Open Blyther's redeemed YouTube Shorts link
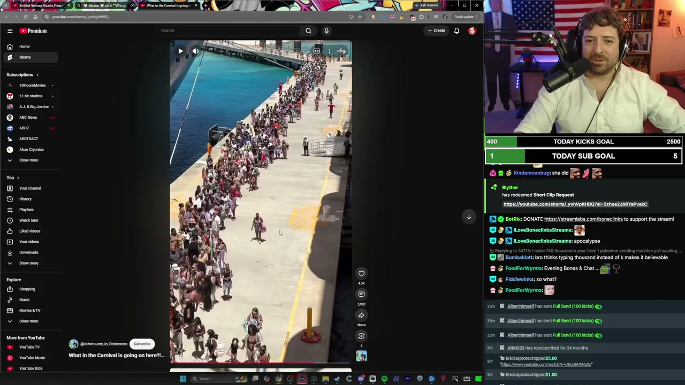This screenshot has height=385, width=685. point(575,204)
